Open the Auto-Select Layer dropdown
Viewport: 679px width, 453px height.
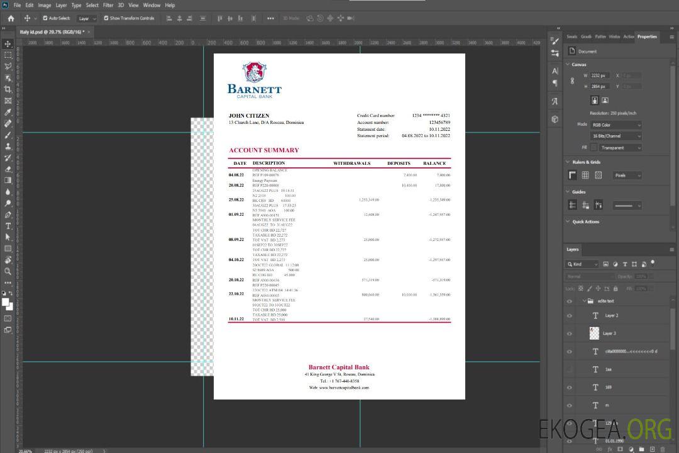pyautogui.click(x=87, y=19)
